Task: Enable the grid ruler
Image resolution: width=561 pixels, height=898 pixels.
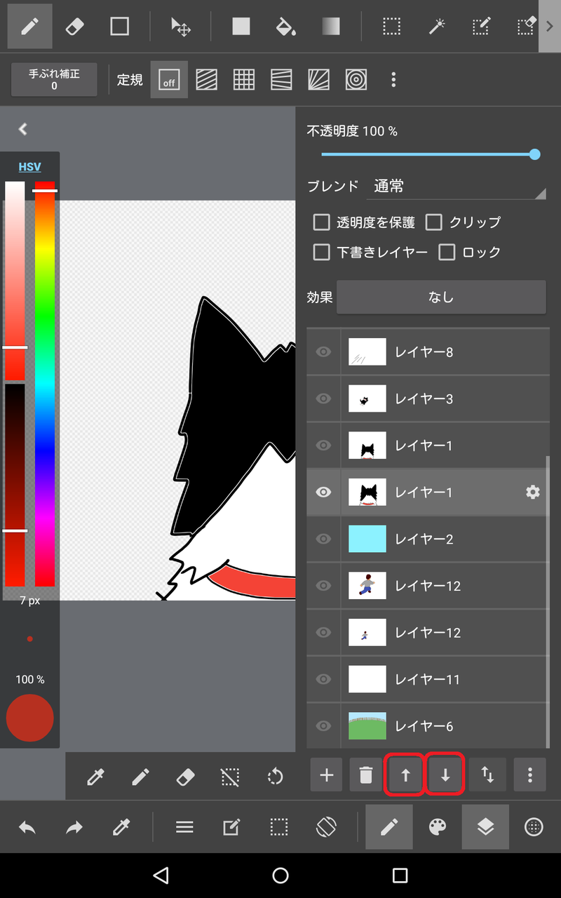Action: 244,80
